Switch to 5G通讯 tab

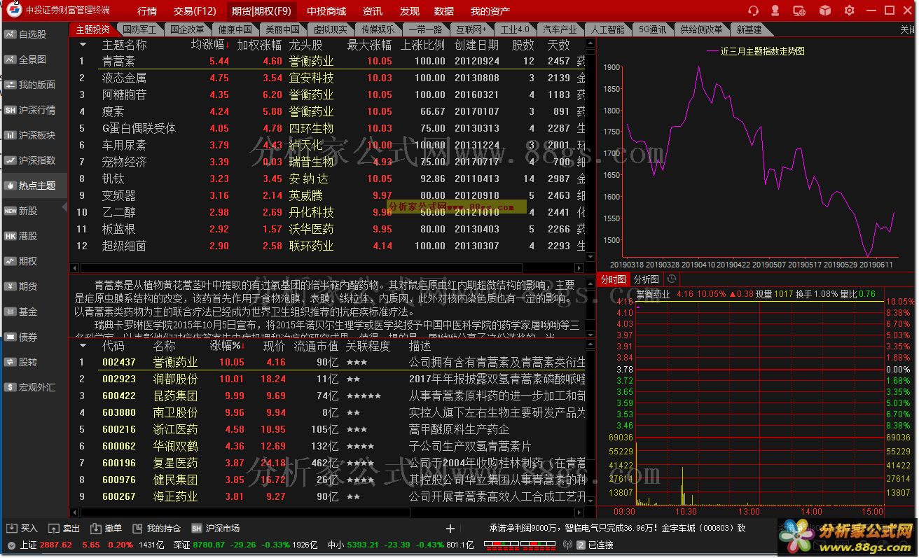pos(652,29)
